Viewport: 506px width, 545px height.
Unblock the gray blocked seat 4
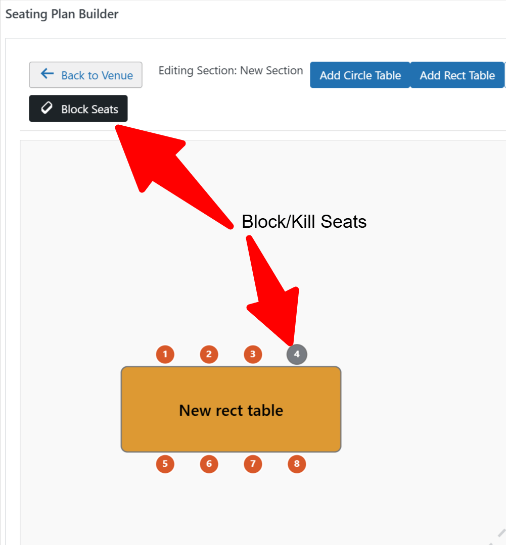point(297,354)
